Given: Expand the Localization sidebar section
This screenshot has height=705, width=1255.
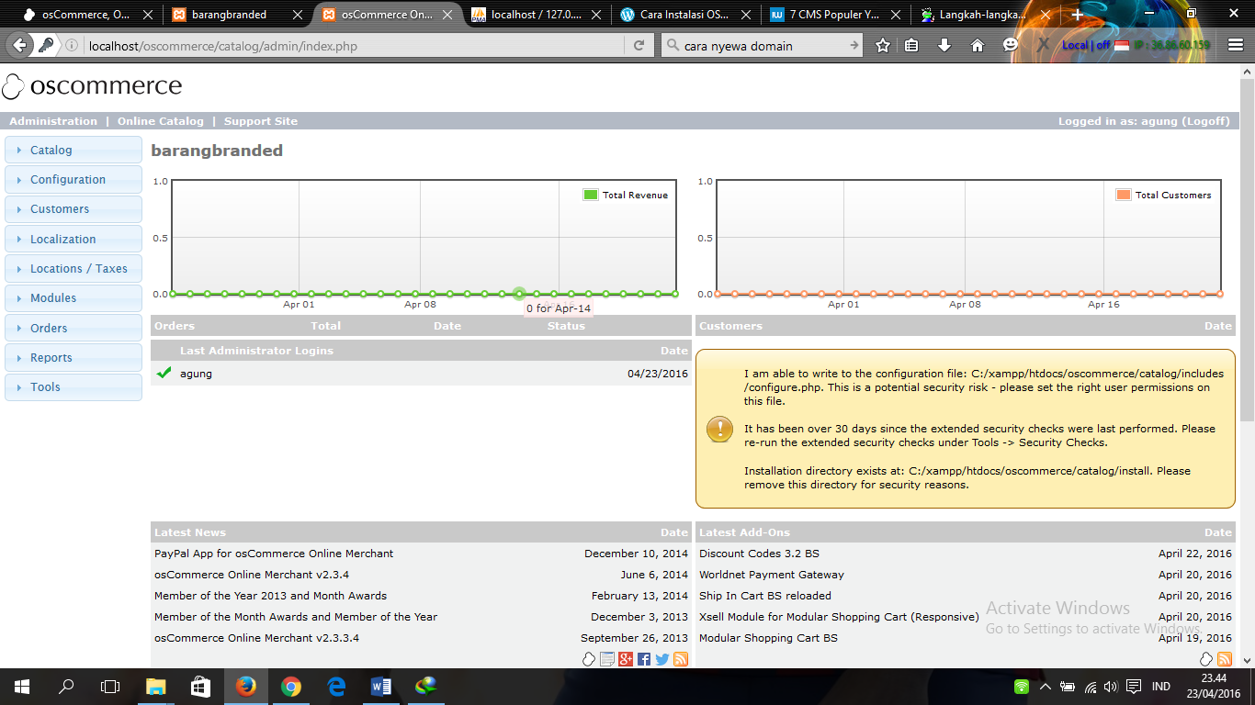Looking at the screenshot, I should (73, 239).
